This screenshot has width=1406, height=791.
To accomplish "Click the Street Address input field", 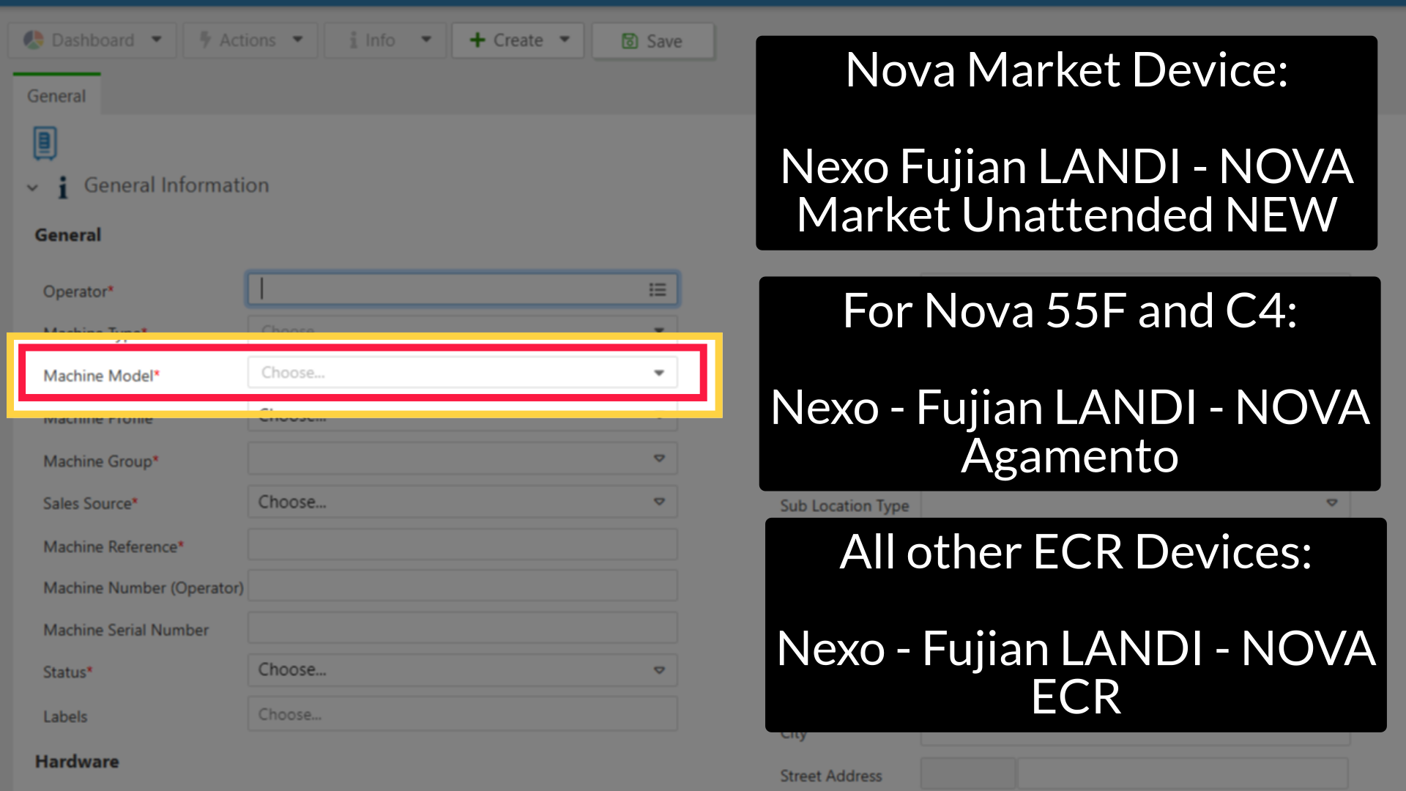I will 1183,775.
